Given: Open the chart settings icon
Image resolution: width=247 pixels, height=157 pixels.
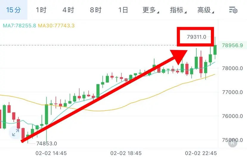Looking at the screenshot, I should coord(233,10).
